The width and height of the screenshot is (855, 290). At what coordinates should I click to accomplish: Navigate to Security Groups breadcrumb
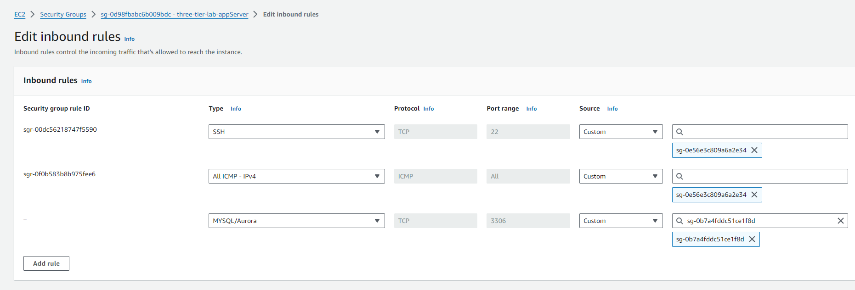(63, 14)
